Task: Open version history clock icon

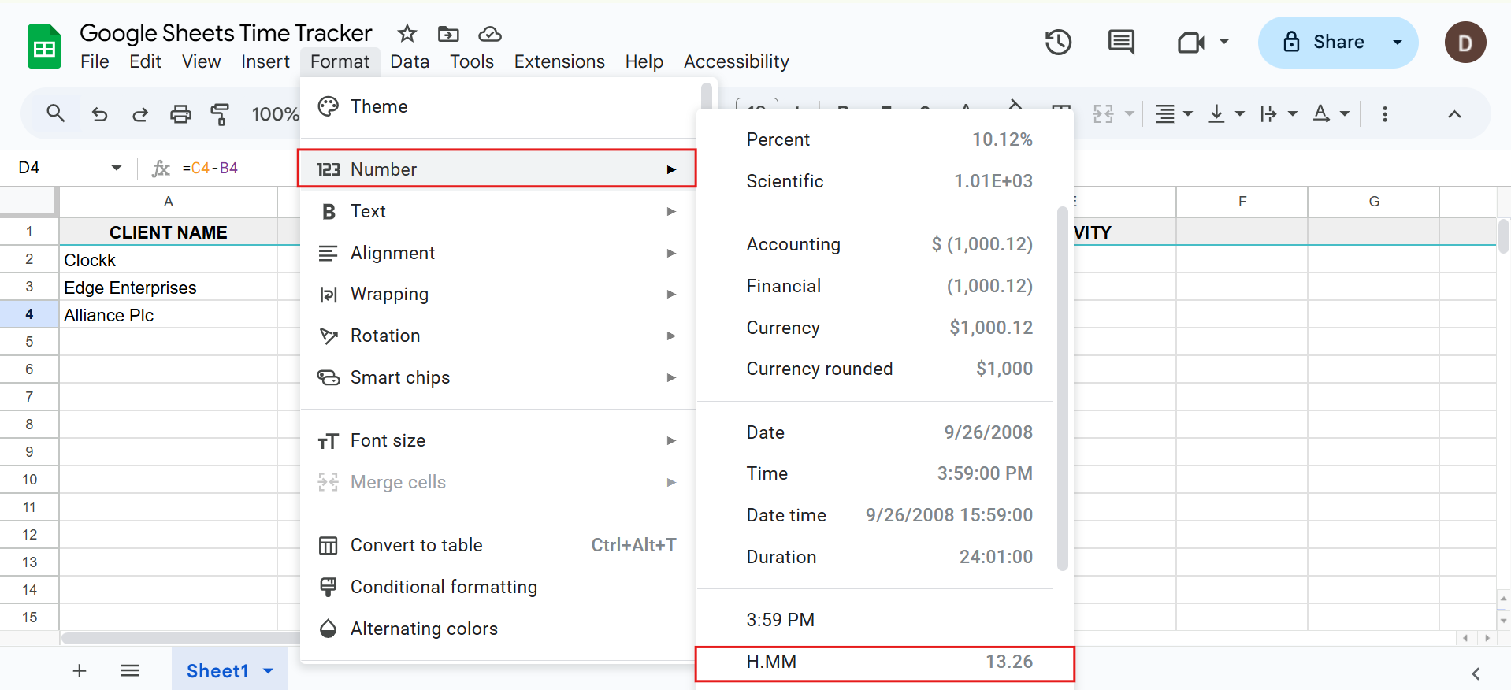Action: click(1058, 42)
